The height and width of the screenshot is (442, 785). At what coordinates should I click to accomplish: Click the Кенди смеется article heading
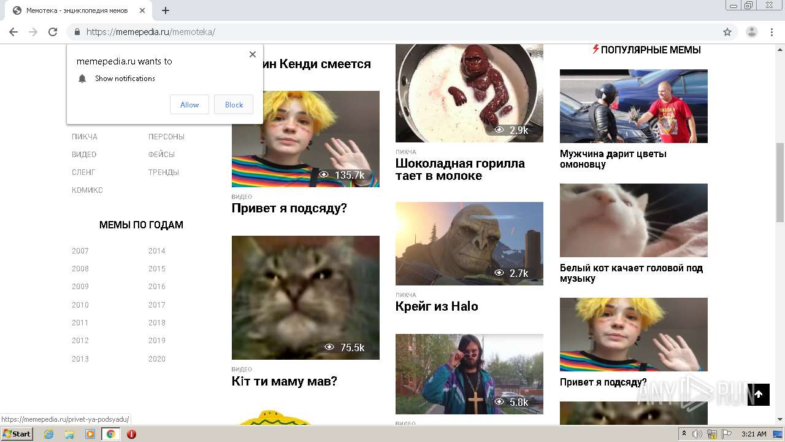pyautogui.click(x=317, y=64)
